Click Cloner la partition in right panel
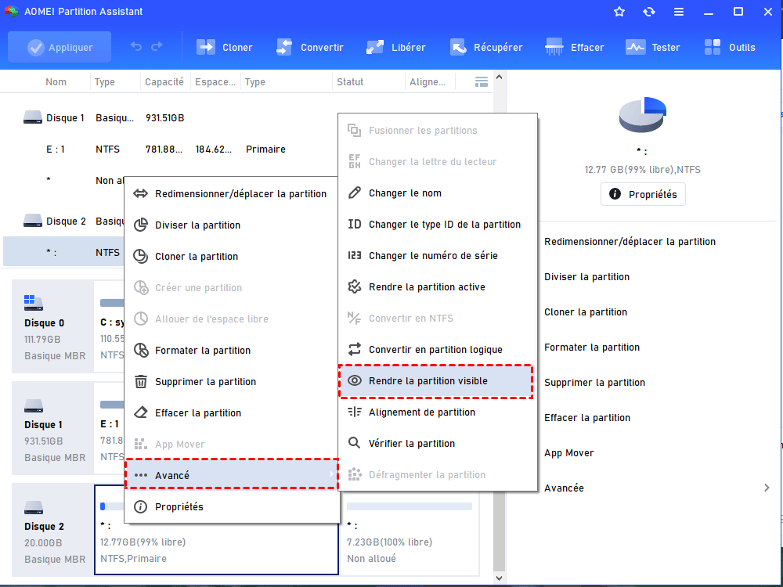This screenshot has height=587, width=783. (x=586, y=312)
